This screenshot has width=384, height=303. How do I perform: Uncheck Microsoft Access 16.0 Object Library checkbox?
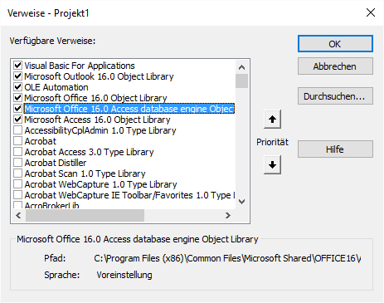18,120
